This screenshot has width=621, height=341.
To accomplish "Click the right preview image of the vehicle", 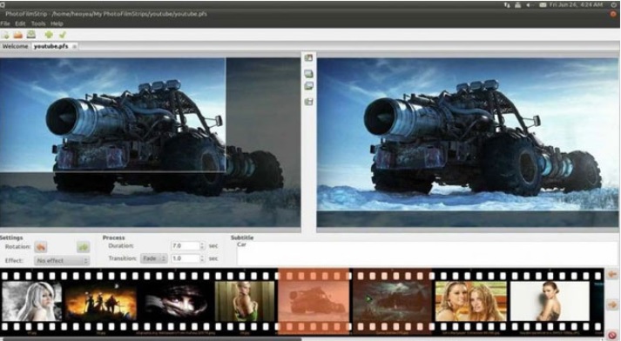I will pos(468,143).
